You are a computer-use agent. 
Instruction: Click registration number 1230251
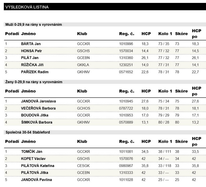click(126, 65)
